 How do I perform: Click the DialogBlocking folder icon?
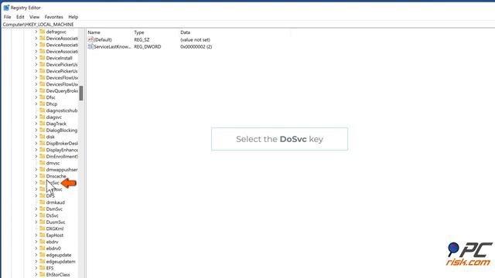point(43,131)
